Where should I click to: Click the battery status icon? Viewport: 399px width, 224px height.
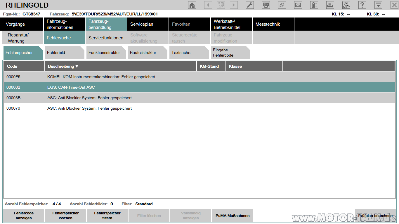(x=314, y=5)
